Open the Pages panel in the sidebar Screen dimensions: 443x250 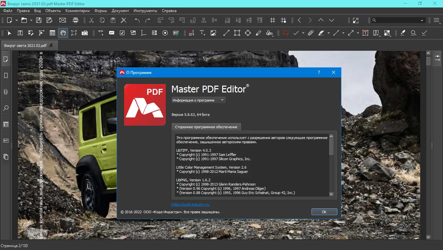(x=6, y=59)
